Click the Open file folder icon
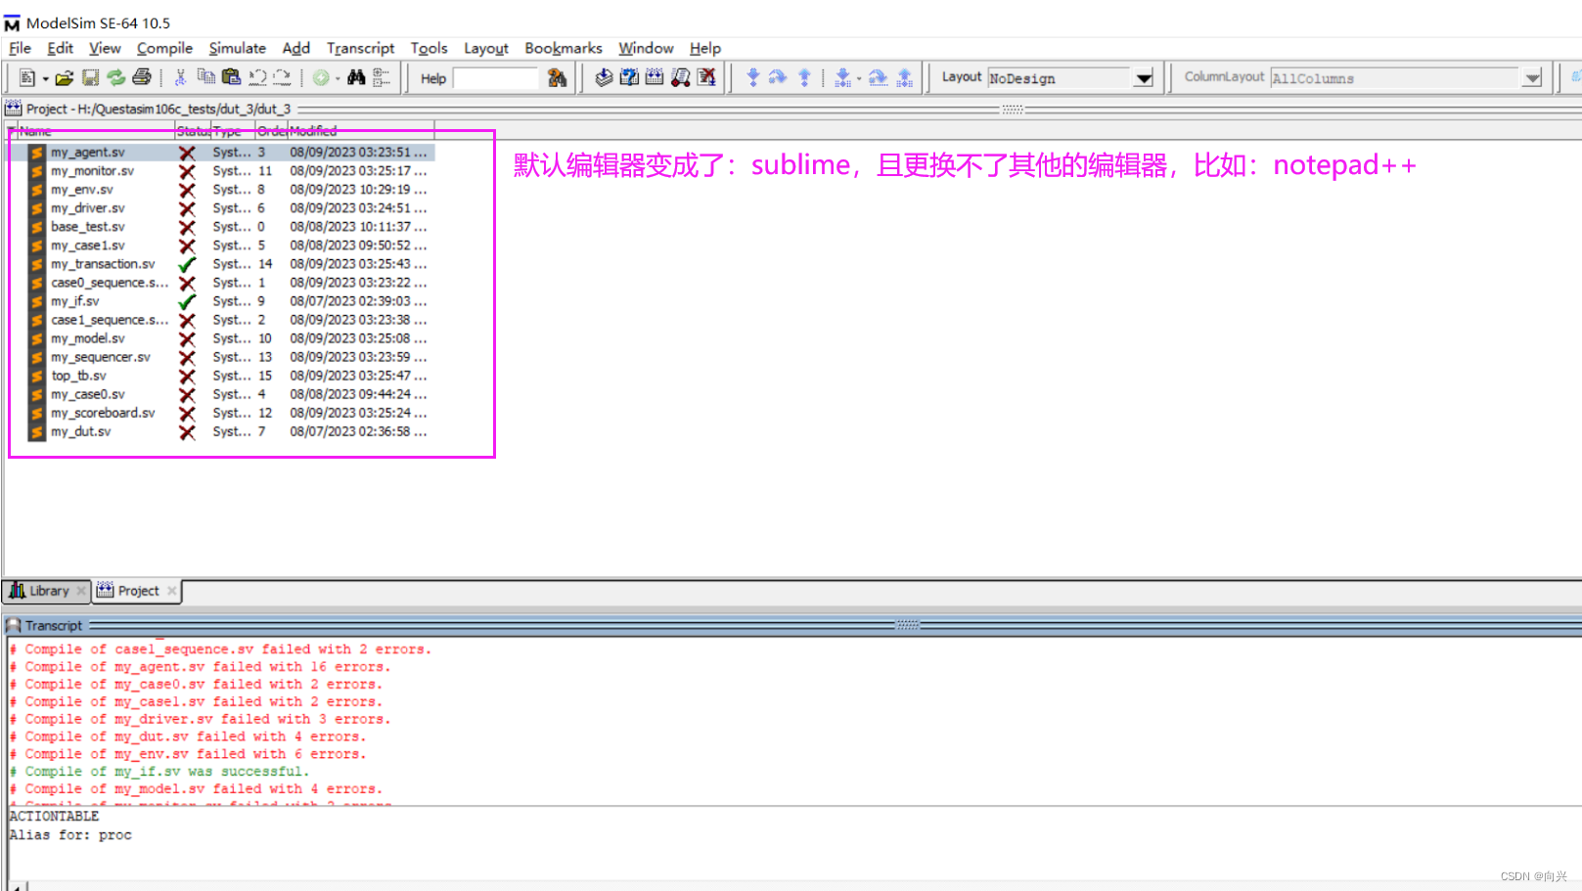 [65, 77]
